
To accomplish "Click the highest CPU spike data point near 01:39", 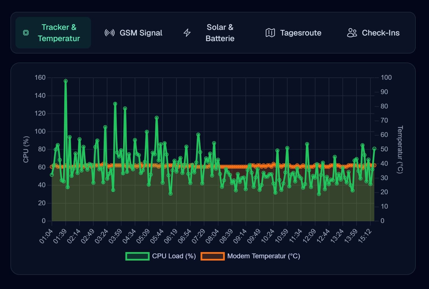I will pyautogui.click(x=65, y=81).
